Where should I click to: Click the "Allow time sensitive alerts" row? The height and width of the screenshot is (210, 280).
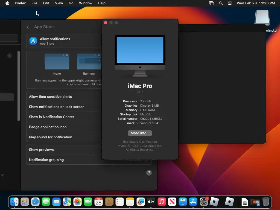tap(64, 97)
